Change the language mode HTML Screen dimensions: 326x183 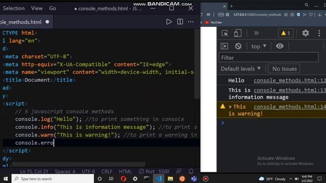125,171
